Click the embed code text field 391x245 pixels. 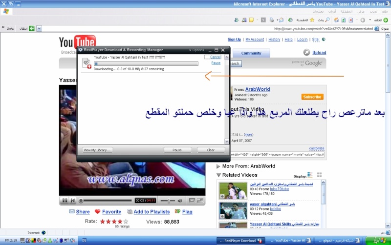[x=277, y=155]
